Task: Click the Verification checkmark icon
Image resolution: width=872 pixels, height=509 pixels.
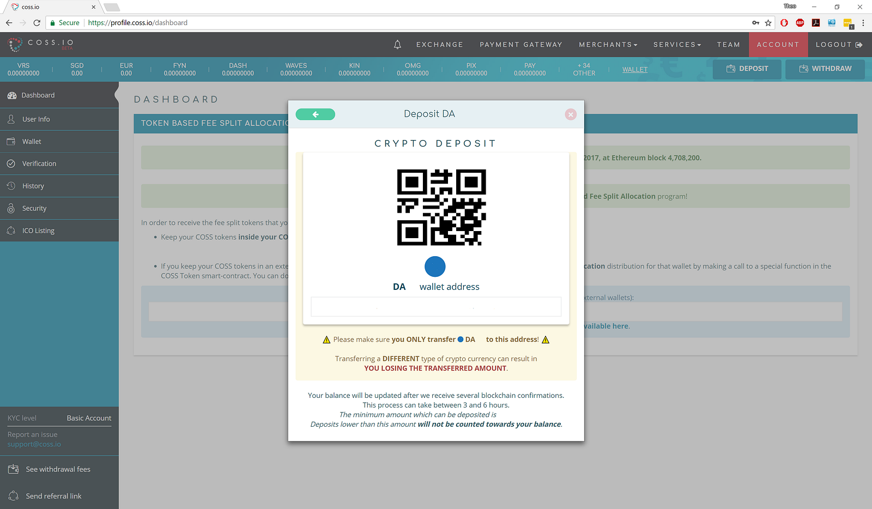Action: (x=11, y=163)
